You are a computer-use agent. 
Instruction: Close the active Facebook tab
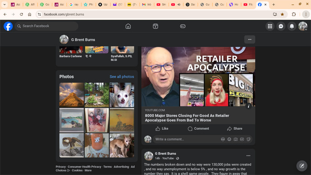[265, 5]
